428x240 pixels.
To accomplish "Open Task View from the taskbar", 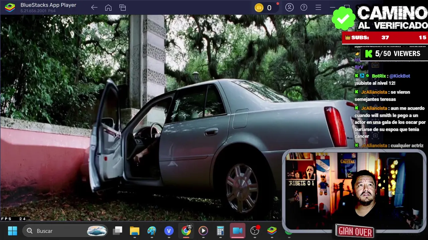I will tap(117, 231).
